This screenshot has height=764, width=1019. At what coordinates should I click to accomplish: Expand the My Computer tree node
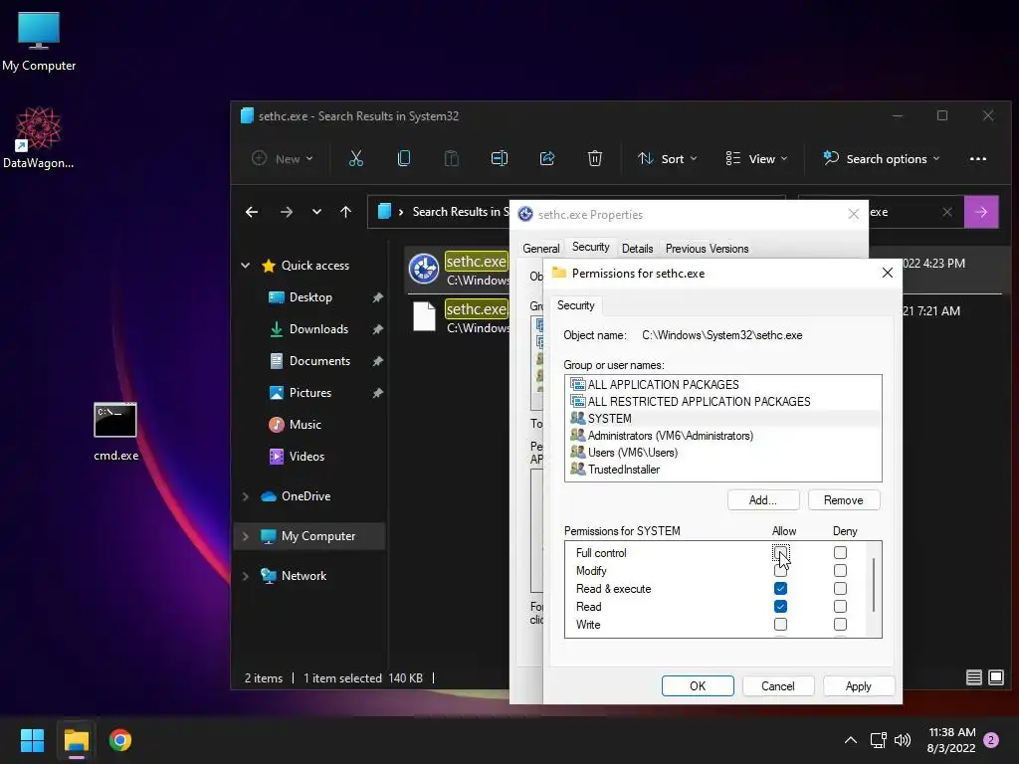tap(246, 536)
